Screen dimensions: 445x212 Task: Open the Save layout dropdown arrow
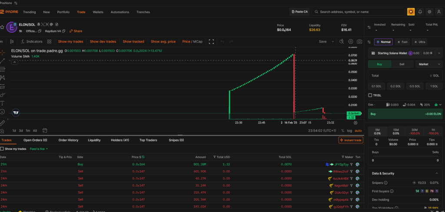coord(333,41)
